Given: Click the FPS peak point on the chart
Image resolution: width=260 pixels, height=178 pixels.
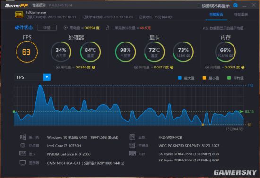Looking at the screenshot, I should (40, 85).
